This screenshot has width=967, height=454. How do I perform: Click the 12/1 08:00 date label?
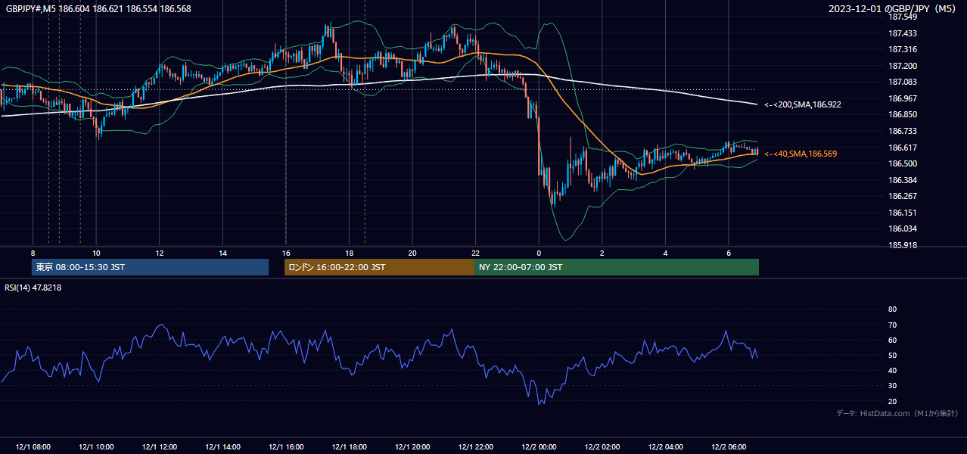(x=33, y=447)
